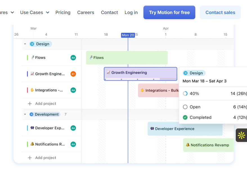247x184 pixels.
Task: Click the date 18 on the timeline header
Action: [106, 34]
